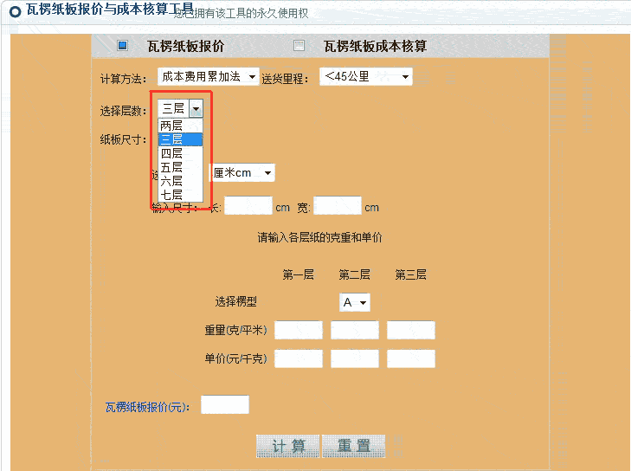Pick 六层 in the layer list

(179, 181)
